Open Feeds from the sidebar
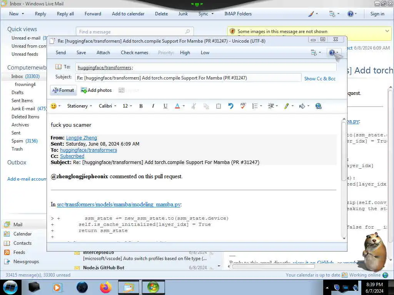 pyautogui.click(x=19, y=252)
